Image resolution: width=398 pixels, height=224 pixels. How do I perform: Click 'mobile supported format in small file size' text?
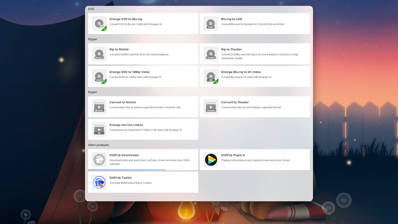click(145, 108)
